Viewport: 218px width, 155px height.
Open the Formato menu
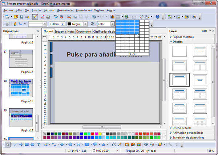49,11
